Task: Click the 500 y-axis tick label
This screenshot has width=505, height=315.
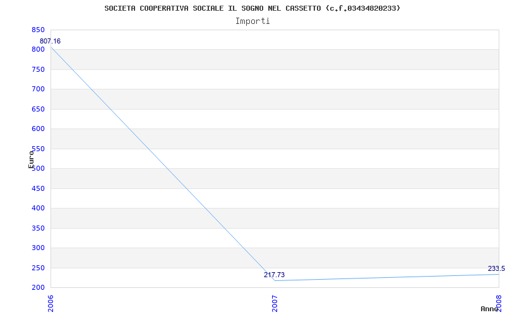Action: pos(38,168)
